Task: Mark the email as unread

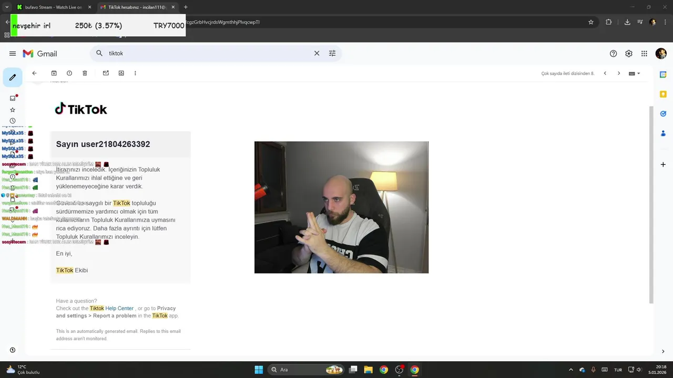Action: [x=106, y=73]
